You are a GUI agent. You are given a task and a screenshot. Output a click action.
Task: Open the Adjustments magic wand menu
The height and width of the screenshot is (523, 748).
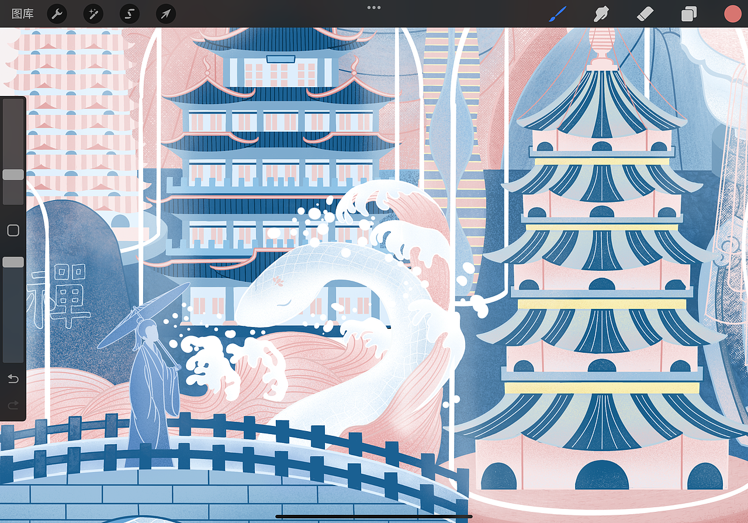pyautogui.click(x=93, y=13)
